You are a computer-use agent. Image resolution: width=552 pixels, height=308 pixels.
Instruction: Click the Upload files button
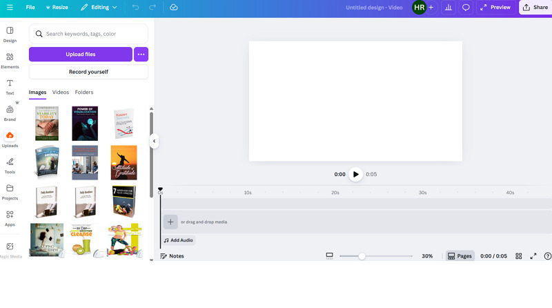tap(80, 54)
